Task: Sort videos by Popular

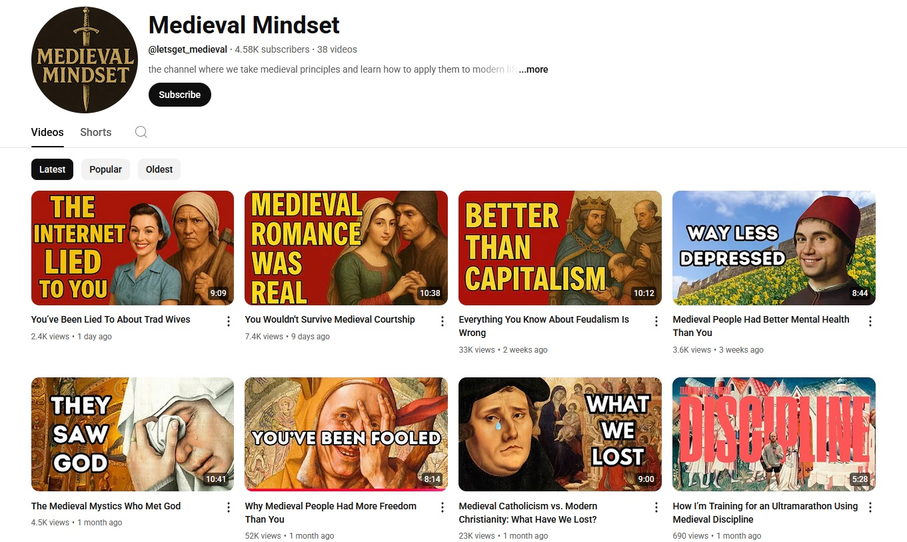Action: coord(105,169)
